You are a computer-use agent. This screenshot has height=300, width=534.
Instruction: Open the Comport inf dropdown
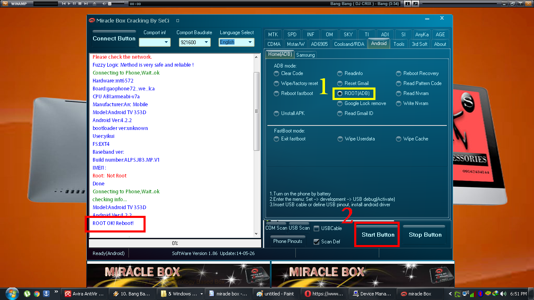click(154, 42)
